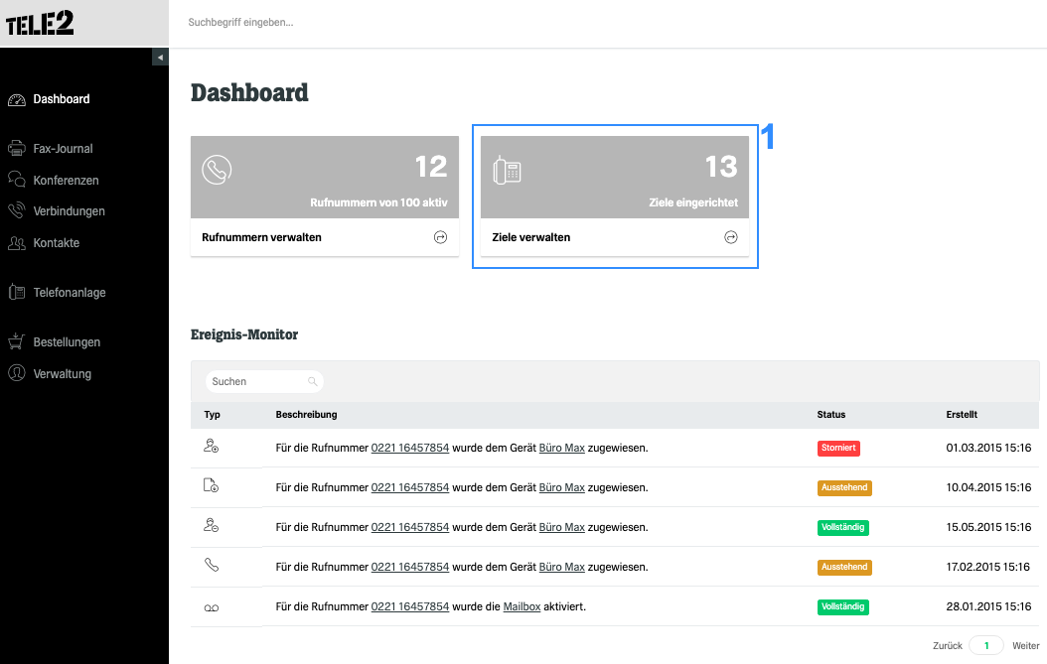Go to next page with Weiter
The image size is (1047, 664).
tap(1025, 646)
